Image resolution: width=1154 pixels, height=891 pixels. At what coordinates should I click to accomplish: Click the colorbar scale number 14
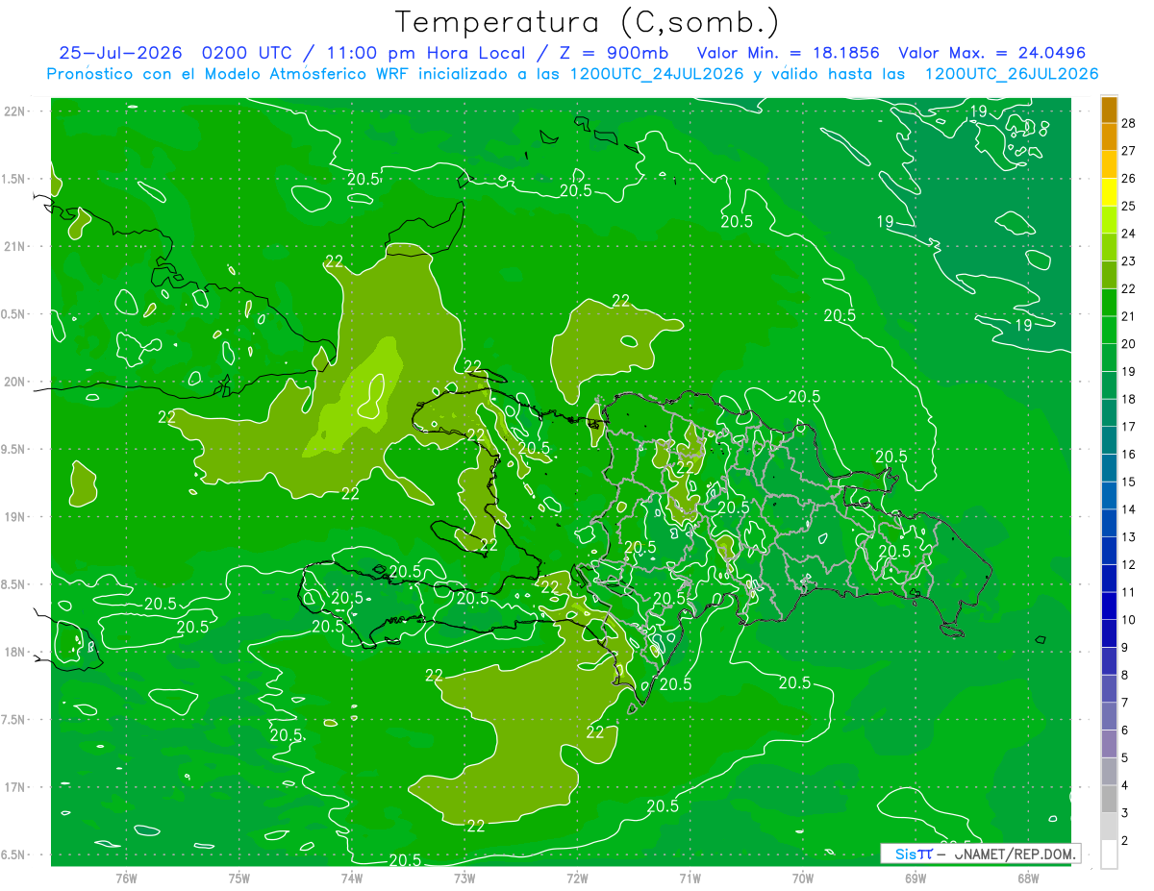(x=1129, y=509)
